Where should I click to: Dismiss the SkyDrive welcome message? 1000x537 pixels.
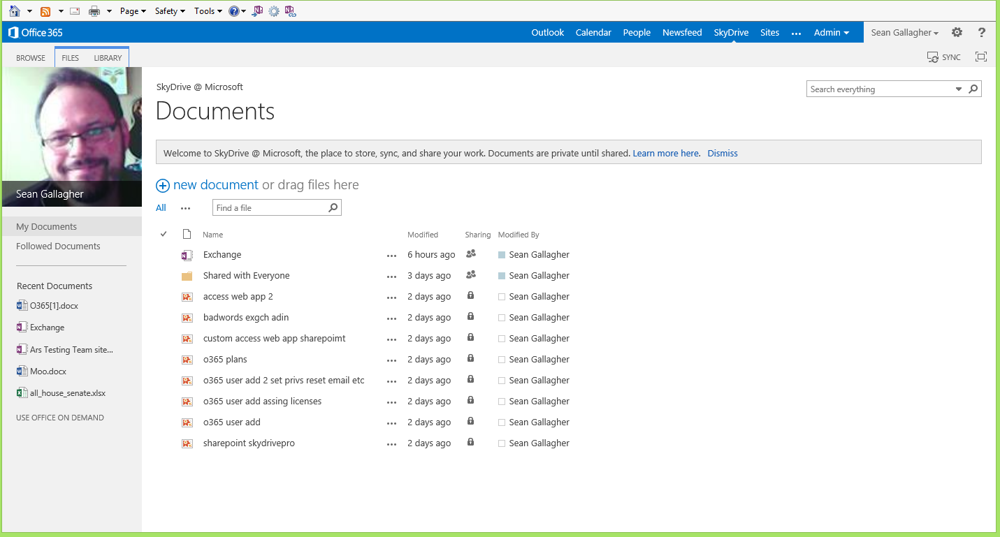coord(723,153)
